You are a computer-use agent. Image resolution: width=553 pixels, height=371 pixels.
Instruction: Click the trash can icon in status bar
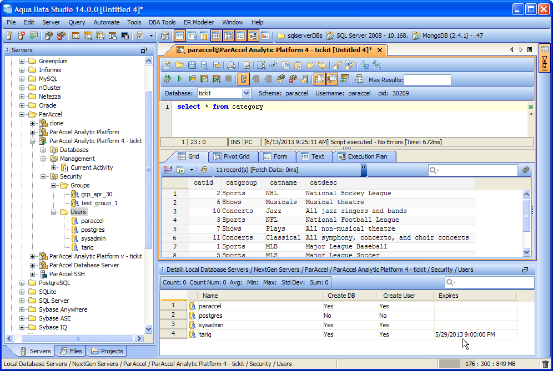pos(546,364)
